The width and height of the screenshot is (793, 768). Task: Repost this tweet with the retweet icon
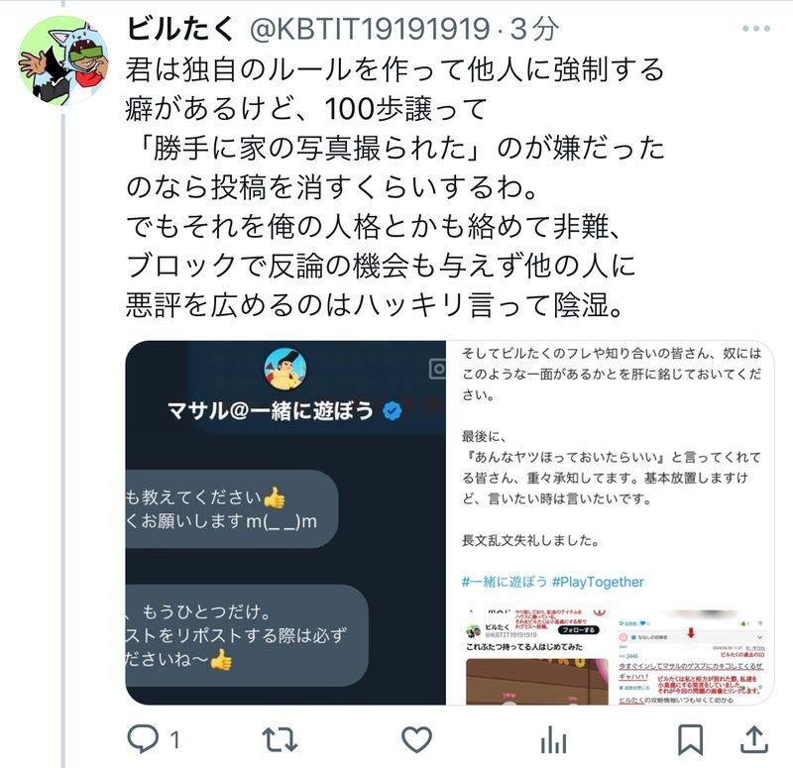(280, 740)
